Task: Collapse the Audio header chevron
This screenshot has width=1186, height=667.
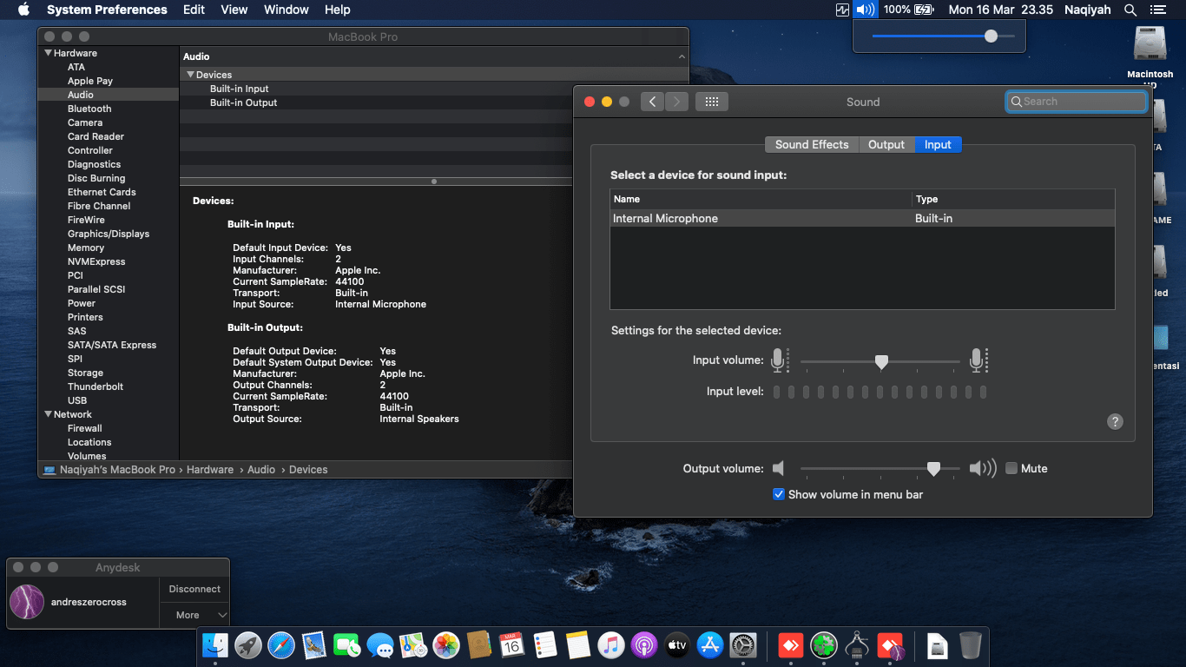Action: pos(682,56)
